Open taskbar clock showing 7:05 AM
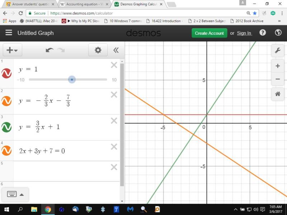Viewport: 287px width, 215px height. click(276, 209)
